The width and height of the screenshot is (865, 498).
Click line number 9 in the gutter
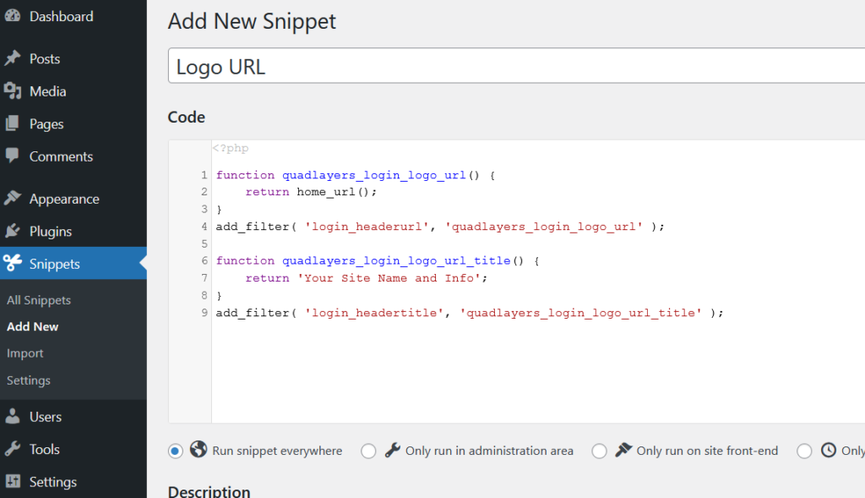click(x=204, y=313)
